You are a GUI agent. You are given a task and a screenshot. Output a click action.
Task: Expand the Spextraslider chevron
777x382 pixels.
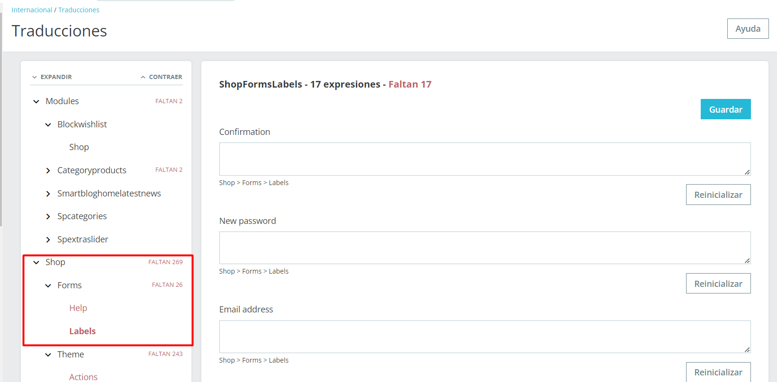48,240
